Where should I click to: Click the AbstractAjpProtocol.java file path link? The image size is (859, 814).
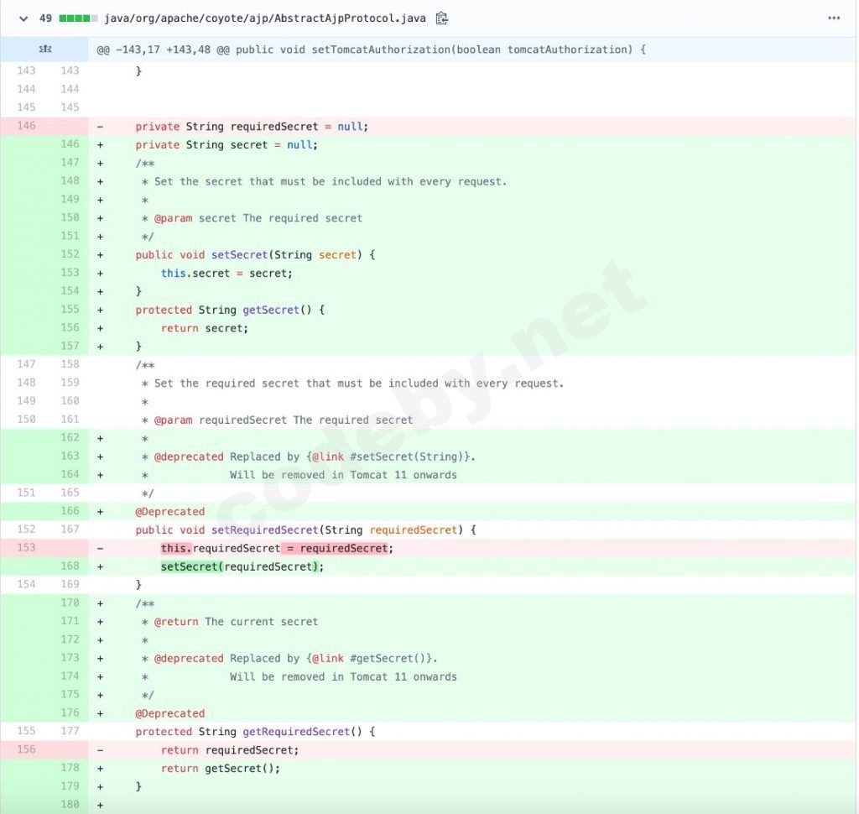[265, 18]
